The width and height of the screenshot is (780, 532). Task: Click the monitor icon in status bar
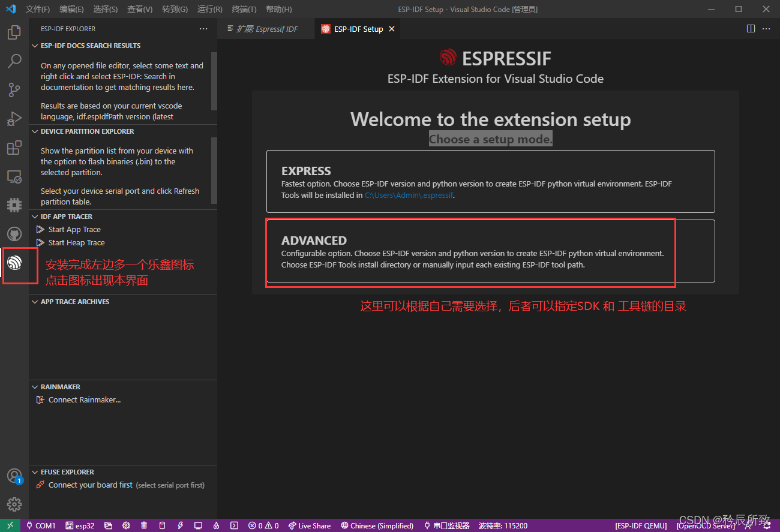pos(198,525)
